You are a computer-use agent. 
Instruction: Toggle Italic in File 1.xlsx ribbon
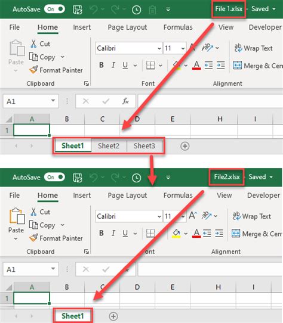(113, 65)
